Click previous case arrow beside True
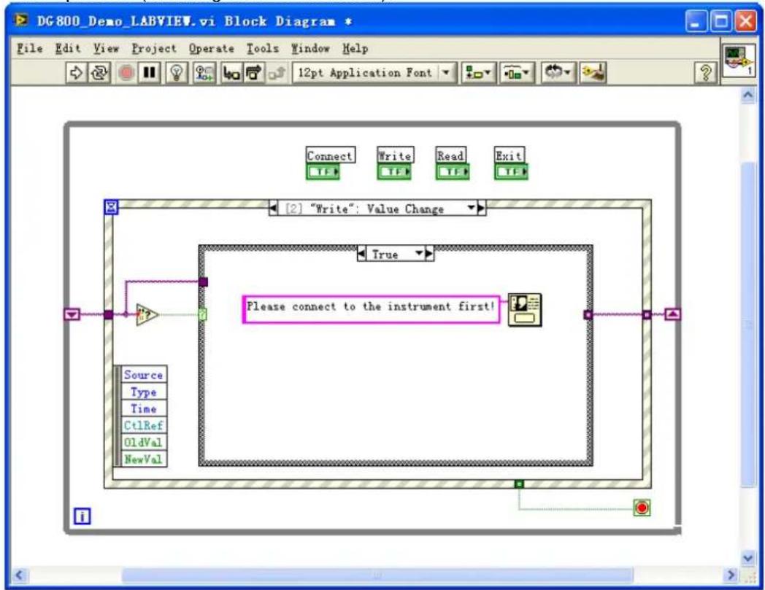The height and width of the screenshot is (590, 765). tap(361, 254)
